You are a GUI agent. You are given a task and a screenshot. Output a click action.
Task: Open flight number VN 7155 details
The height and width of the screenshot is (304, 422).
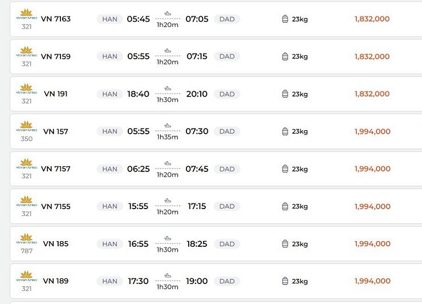coord(56,206)
